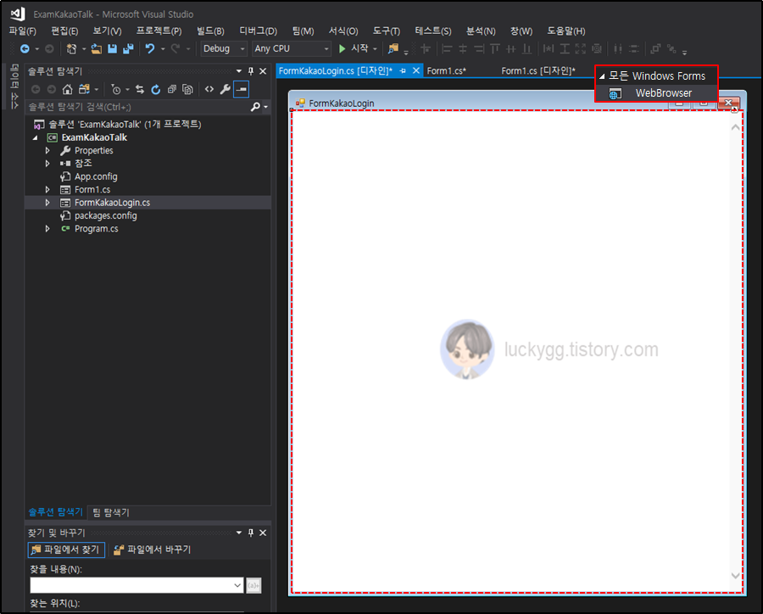Toggle the regular expression button beside search box
Image resolution: width=763 pixels, height=614 pixels.
[254, 585]
